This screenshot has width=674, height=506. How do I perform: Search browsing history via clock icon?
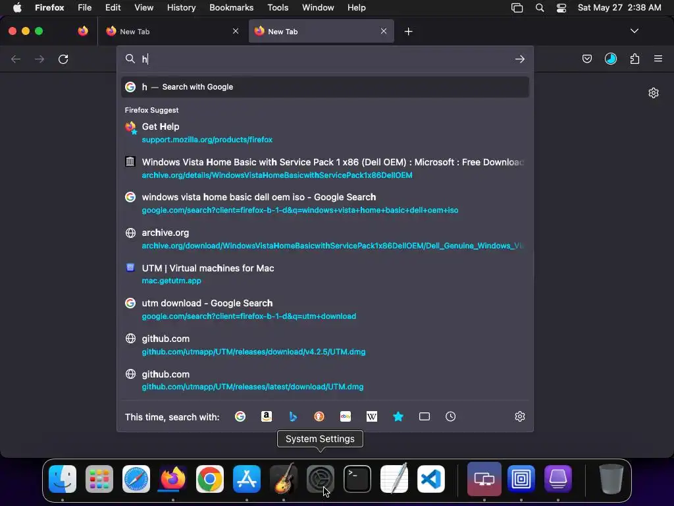[x=450, y=416]
